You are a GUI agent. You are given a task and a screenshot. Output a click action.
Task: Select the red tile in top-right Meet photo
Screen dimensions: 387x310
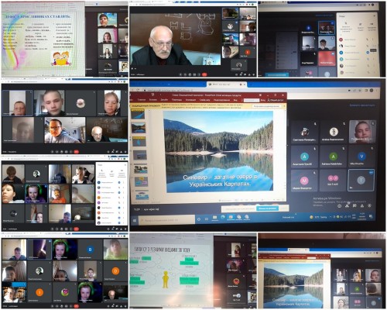(327, 58)
